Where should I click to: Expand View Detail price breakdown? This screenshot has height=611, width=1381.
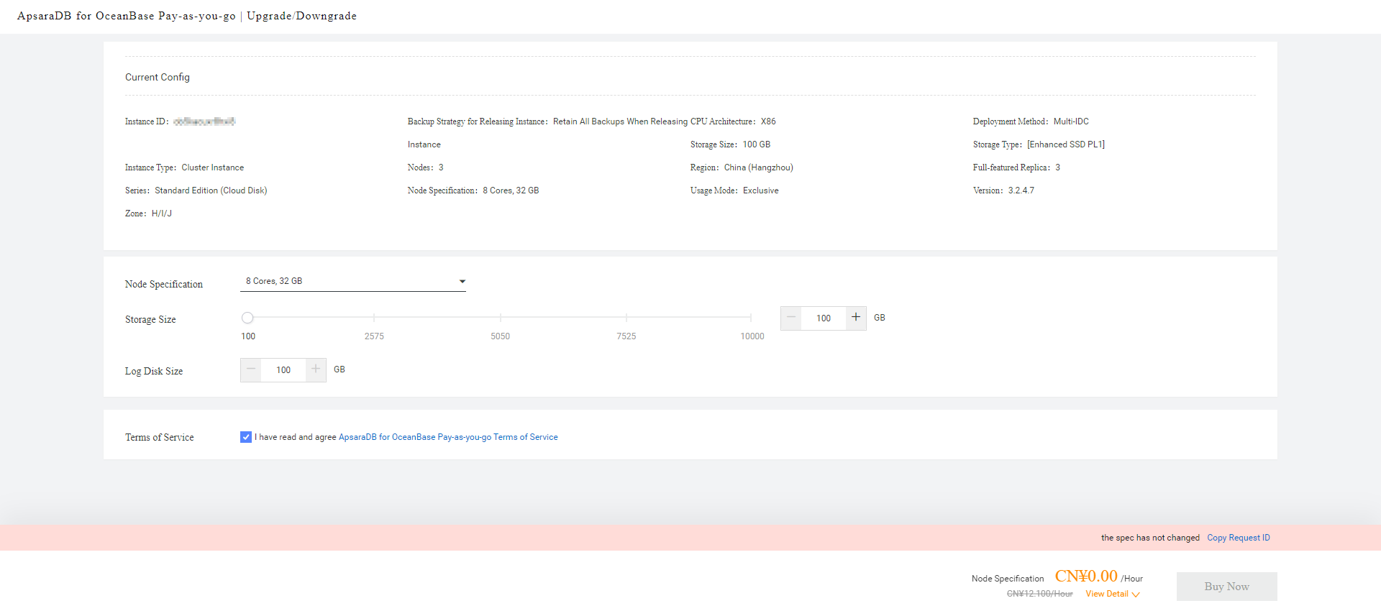(1112, 594)
